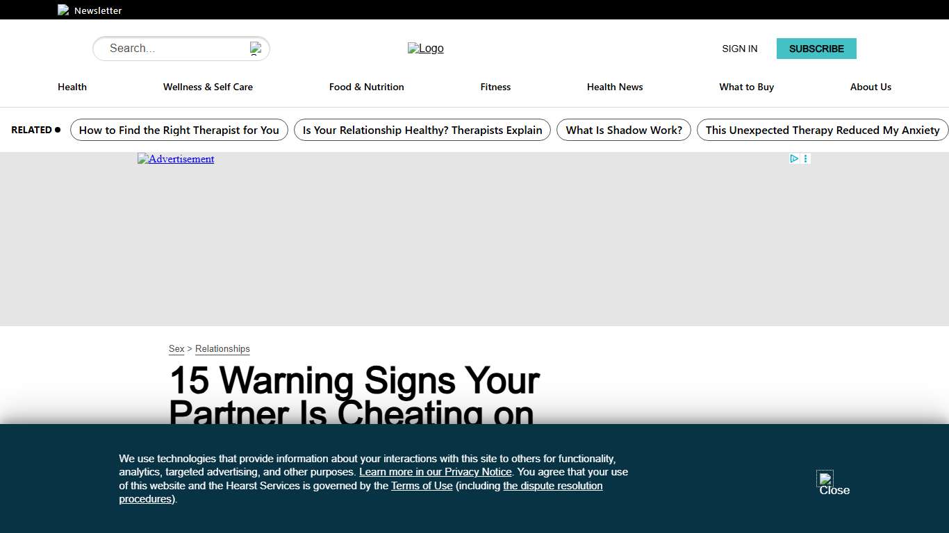Open Wellness & Self Care menu
949x533 pixels.
(x=208, y=87)
